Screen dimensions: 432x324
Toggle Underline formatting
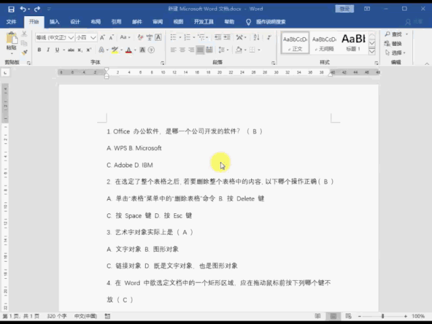tap(57, 50)
